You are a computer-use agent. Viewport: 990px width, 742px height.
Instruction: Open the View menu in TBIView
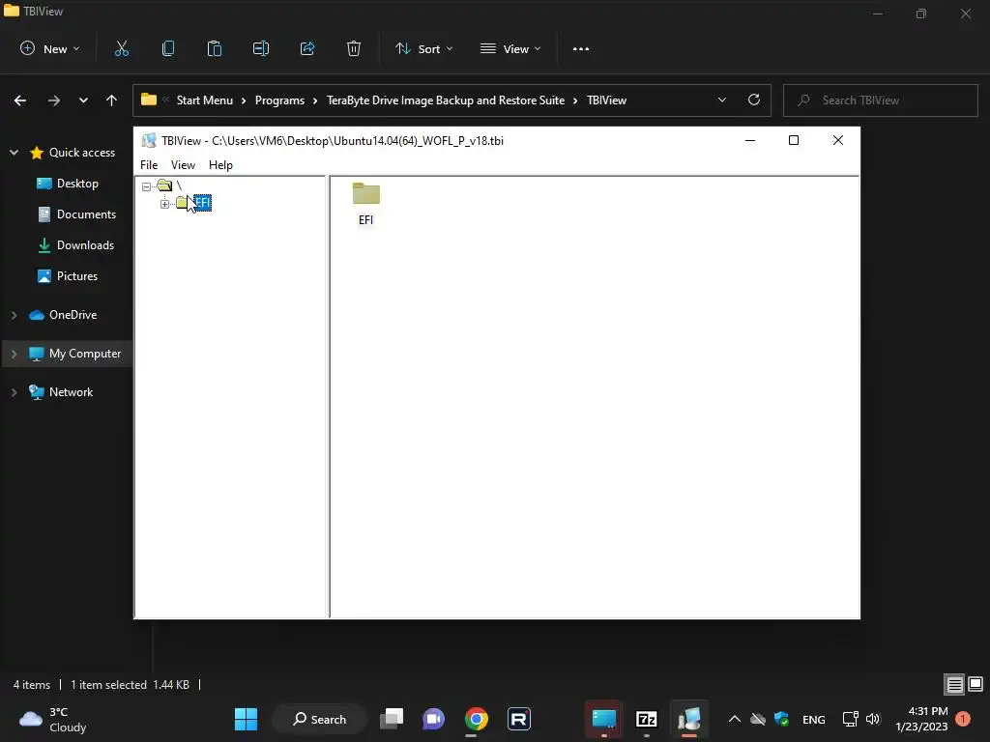(x=183, y=164)
